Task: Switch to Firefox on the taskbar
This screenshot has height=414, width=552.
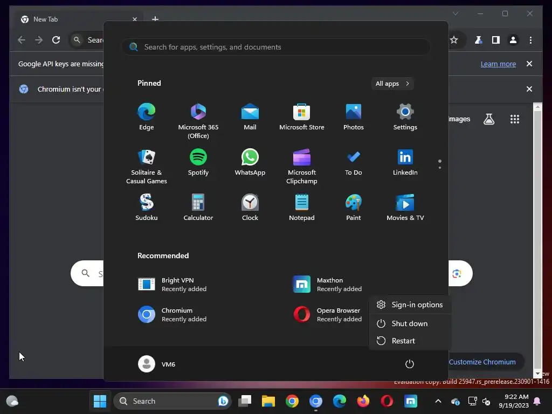Action: click(363, 401)
